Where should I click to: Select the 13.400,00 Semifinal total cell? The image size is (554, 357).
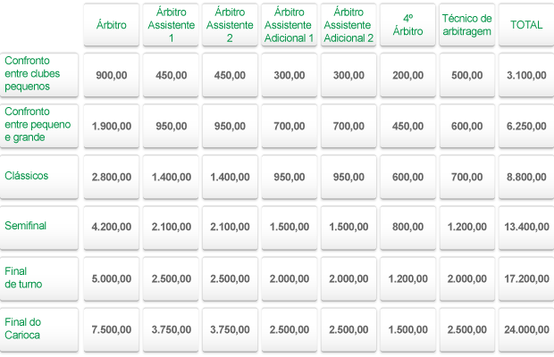point(526,228)
